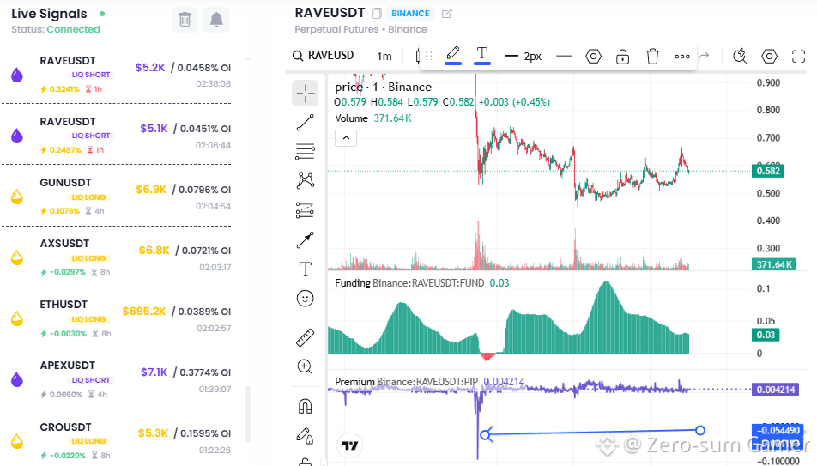
Task: Select the line endpoint at the right
Action: point(700,430)
